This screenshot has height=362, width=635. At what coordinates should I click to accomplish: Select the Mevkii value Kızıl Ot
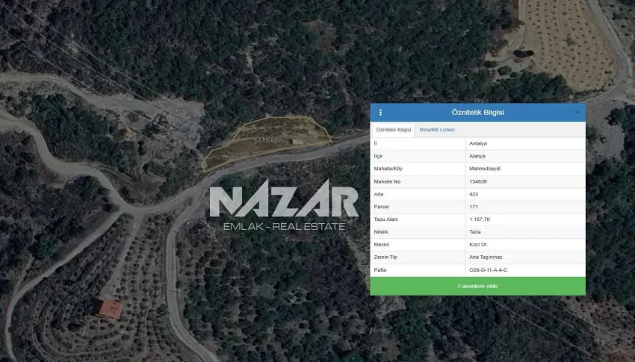click(x=478, y=244)
